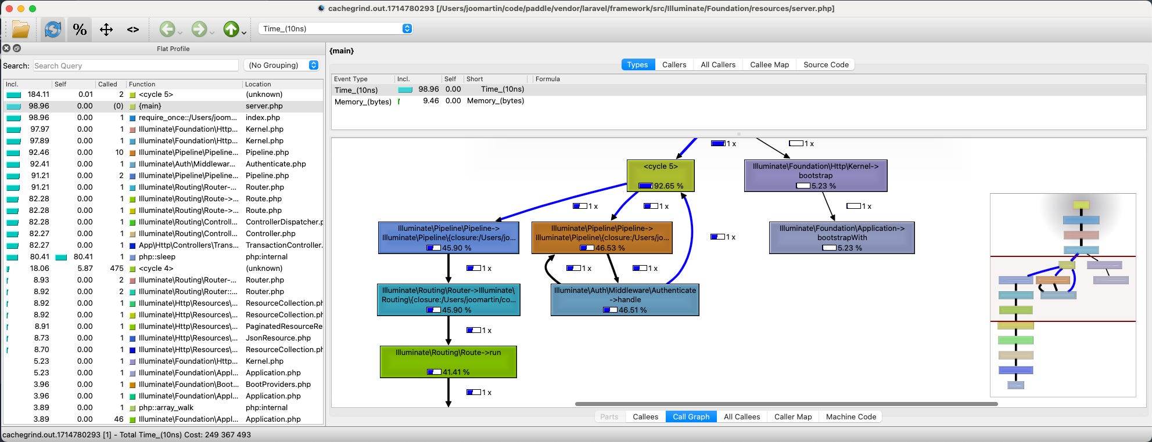Detach the Flat Profile panel

click(17, 49)
